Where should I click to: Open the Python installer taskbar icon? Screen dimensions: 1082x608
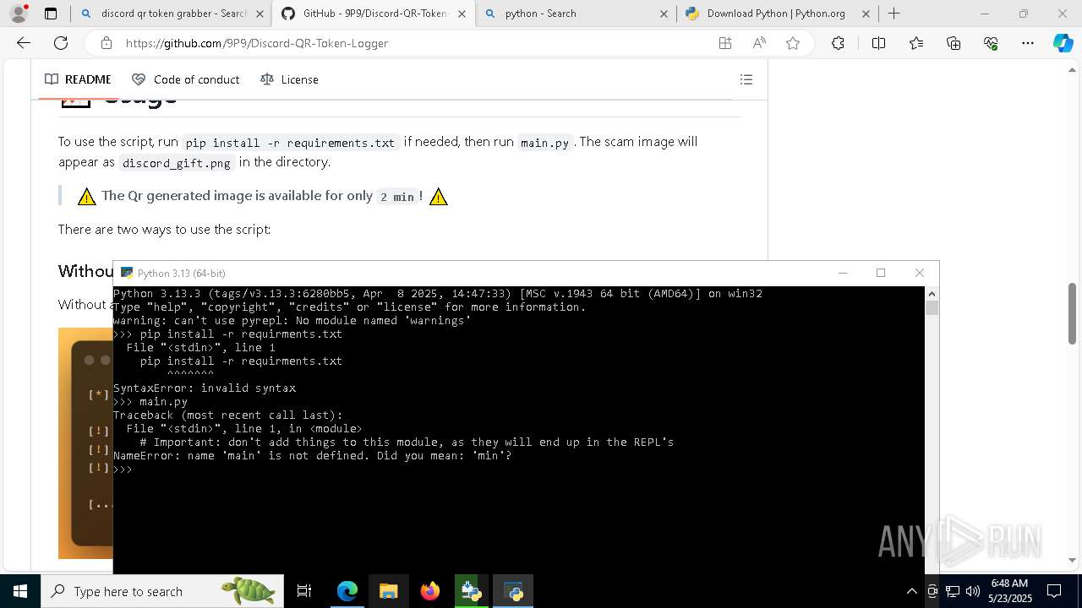(x=472, y=591)
